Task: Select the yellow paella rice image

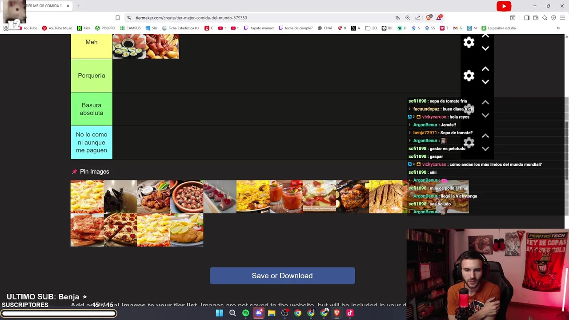Action: click(x=253, y=196)
